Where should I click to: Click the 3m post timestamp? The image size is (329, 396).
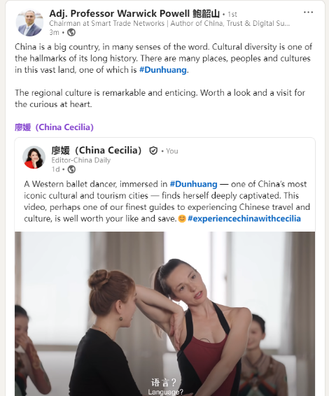(54, 33)
